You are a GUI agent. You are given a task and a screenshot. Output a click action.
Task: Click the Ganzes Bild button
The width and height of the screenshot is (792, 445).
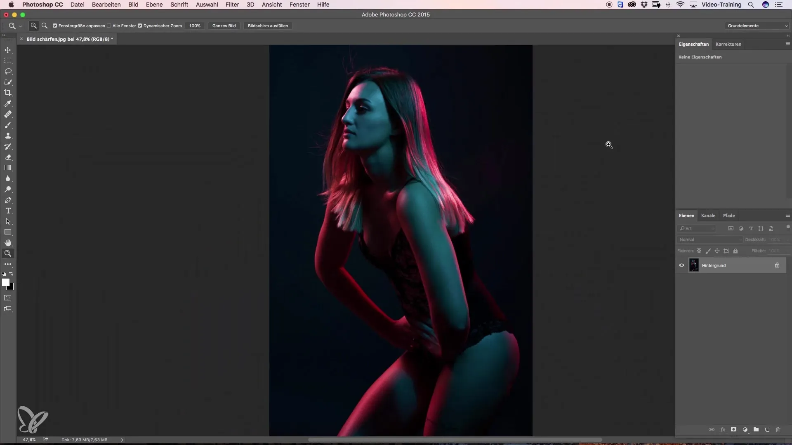click(224, 26)
